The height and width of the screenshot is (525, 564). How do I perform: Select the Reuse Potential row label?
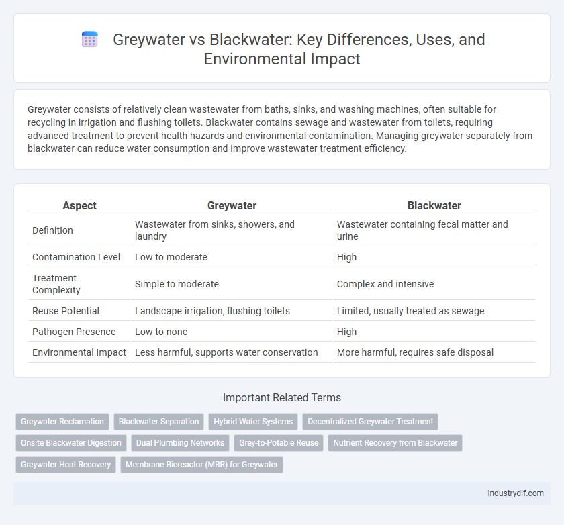click(66, 311)
